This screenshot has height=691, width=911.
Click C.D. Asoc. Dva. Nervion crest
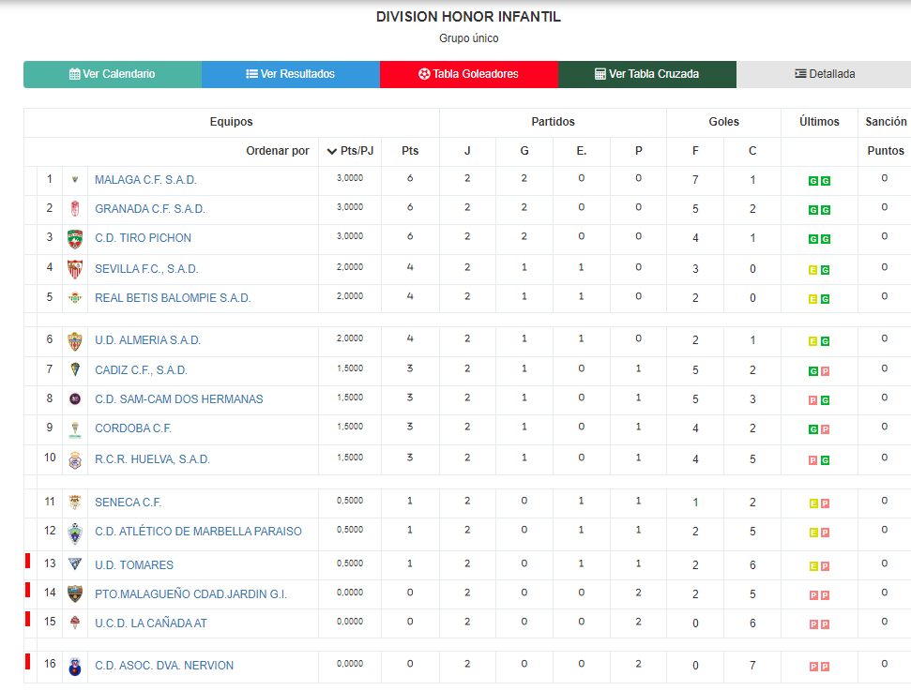tap(75, 667)
